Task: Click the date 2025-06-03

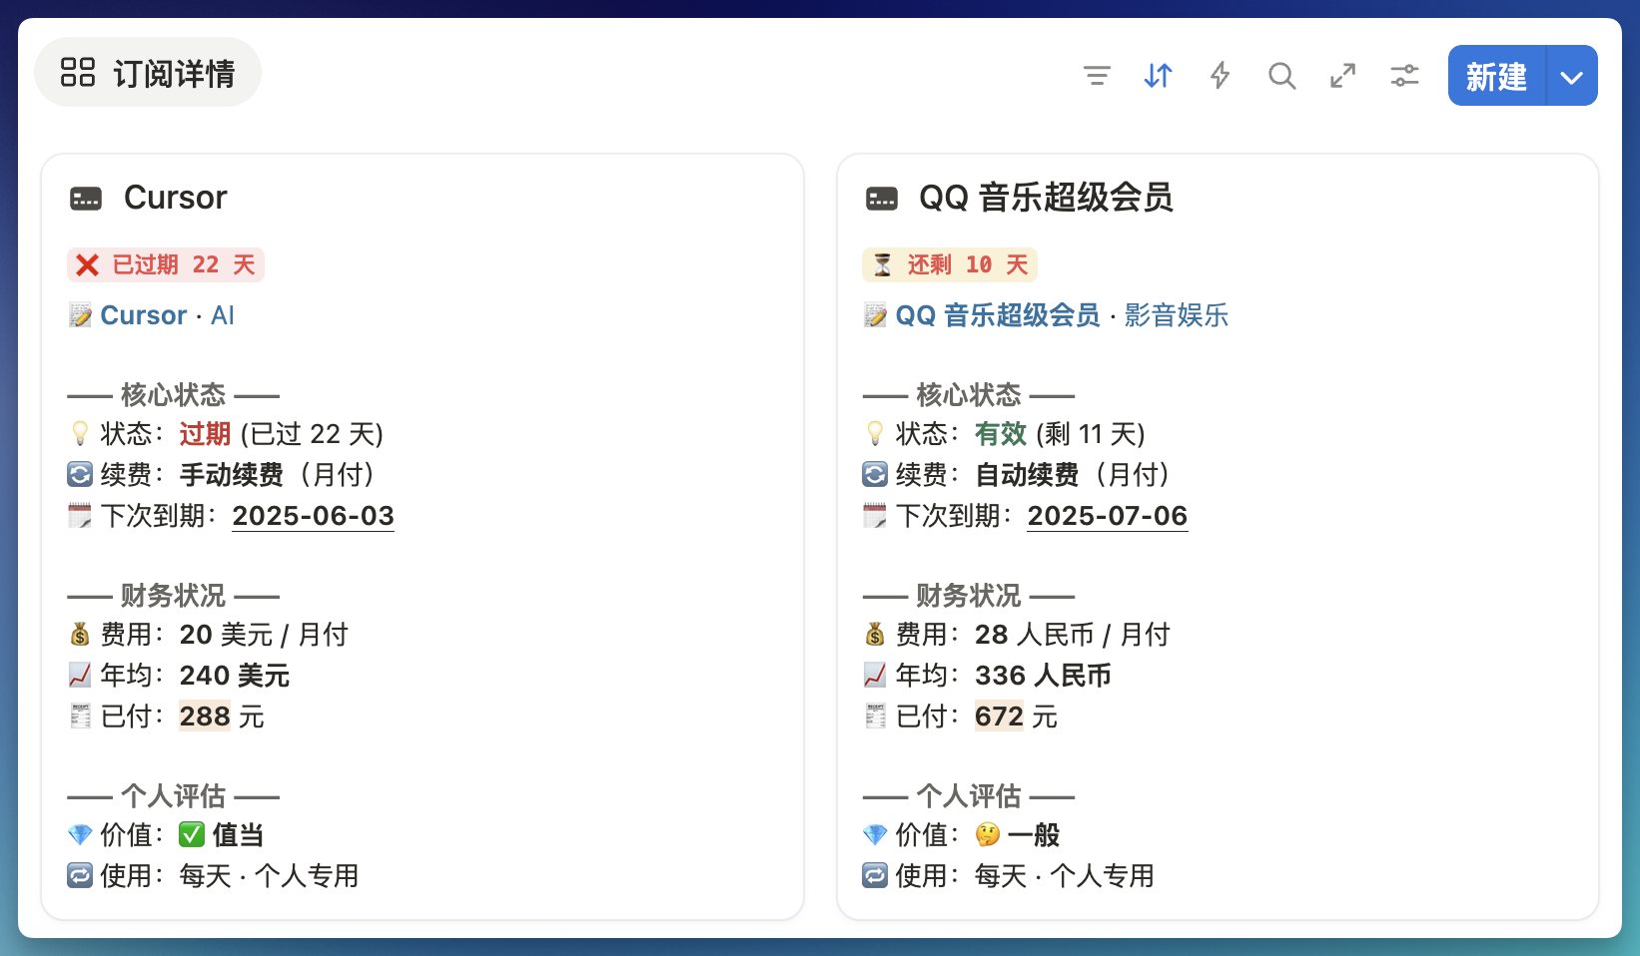Action: point(314,516)
